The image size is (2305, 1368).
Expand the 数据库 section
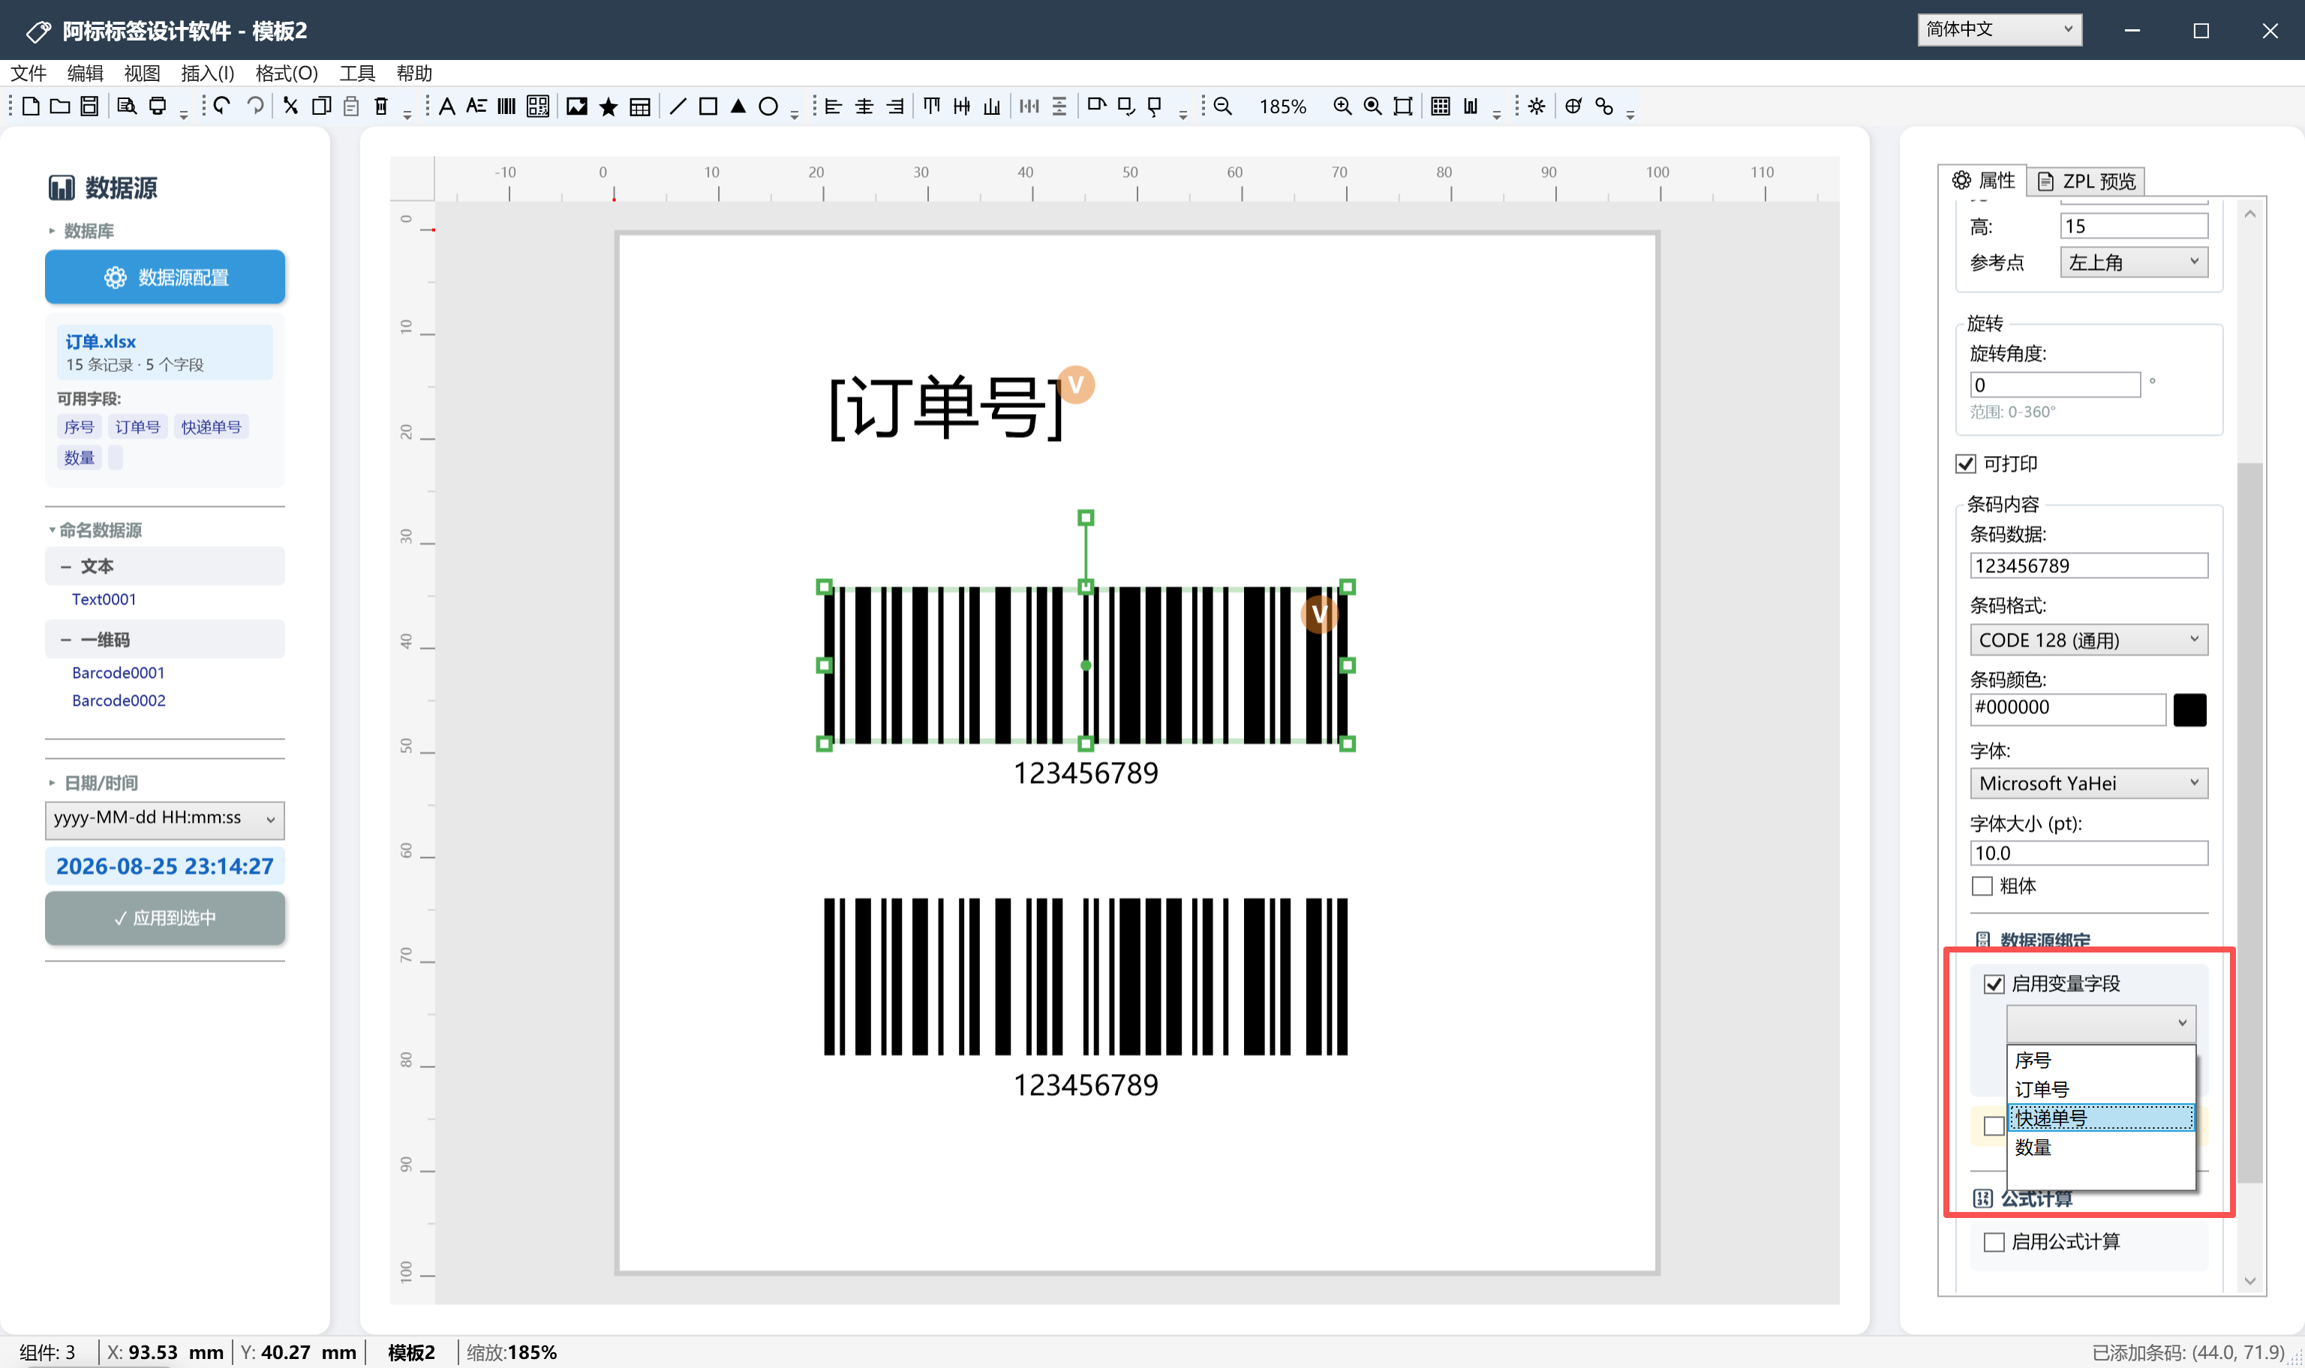click(x=52, y=230)
